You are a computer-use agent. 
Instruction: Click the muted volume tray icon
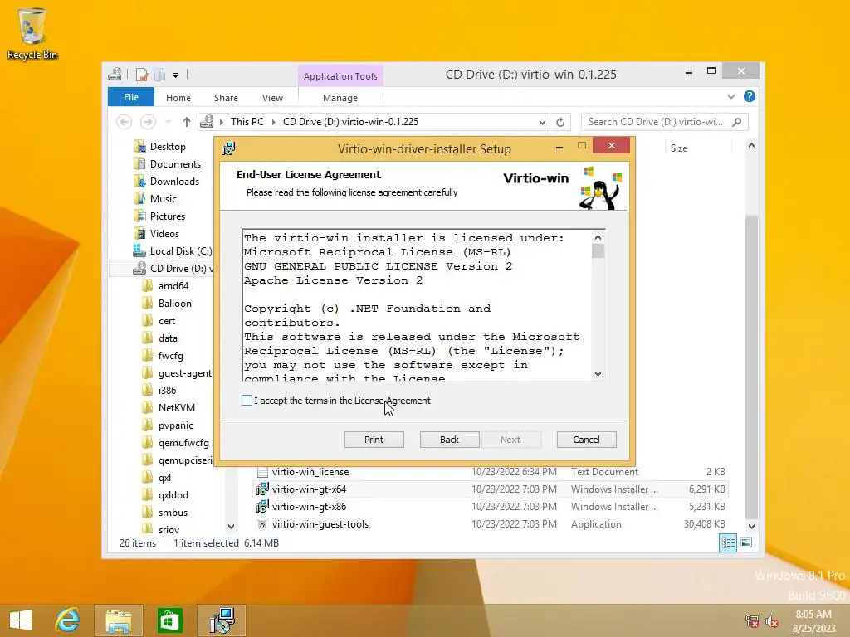click(x=772, y=621)
